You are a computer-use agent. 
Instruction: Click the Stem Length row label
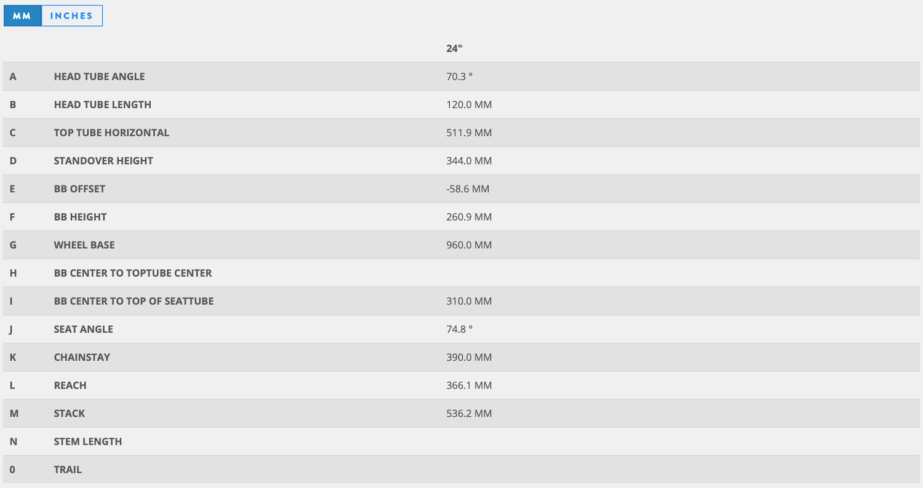tap(88, 441)
